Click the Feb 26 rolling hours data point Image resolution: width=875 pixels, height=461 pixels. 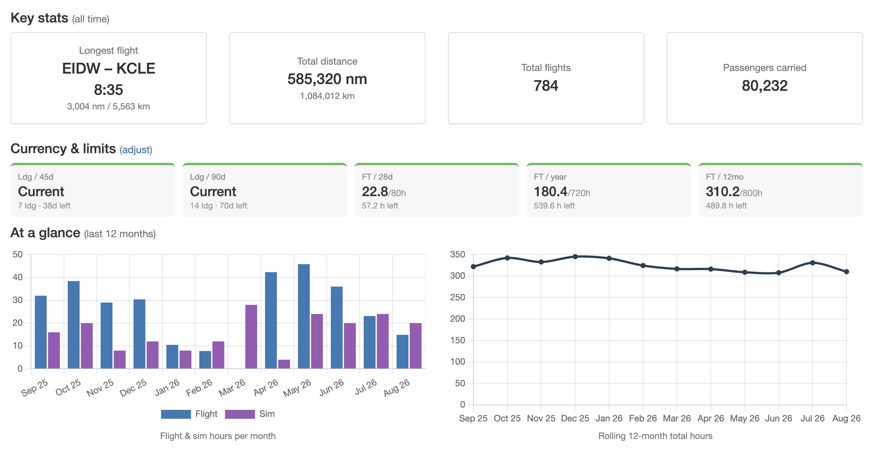643,266
